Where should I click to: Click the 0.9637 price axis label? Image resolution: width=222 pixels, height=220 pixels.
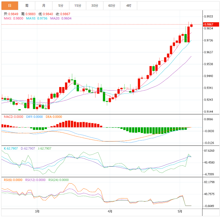[x=208, y=52]
